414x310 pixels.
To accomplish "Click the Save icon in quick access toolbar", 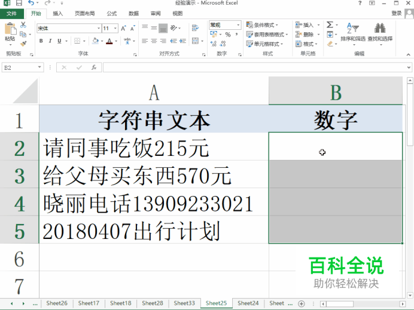I will [19, 3].
